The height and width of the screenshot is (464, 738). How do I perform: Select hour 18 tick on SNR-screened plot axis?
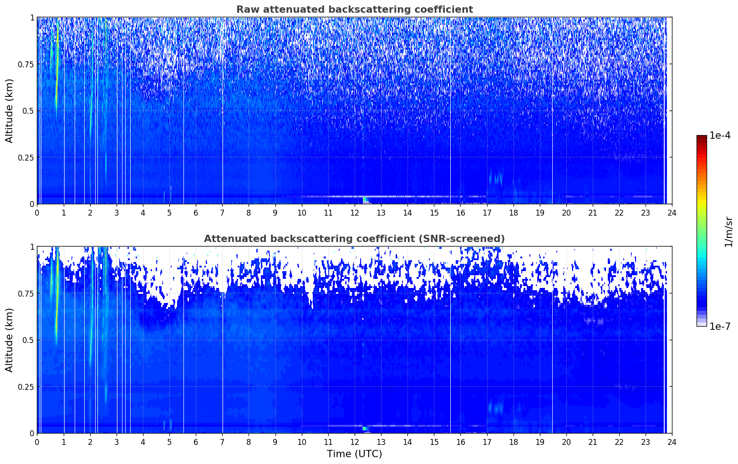click(513, 442)
